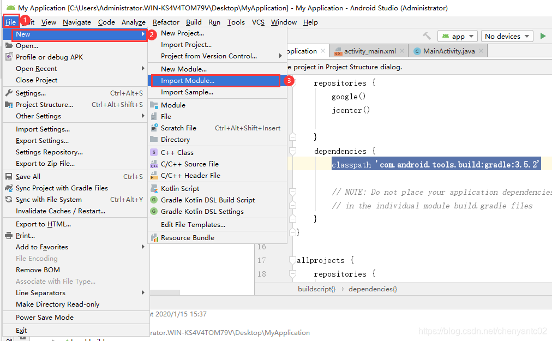Image resolution: width=552 pixels, height=341 pixels.
Task: Open the Refactor menu
Action: (x=166, y=22)
